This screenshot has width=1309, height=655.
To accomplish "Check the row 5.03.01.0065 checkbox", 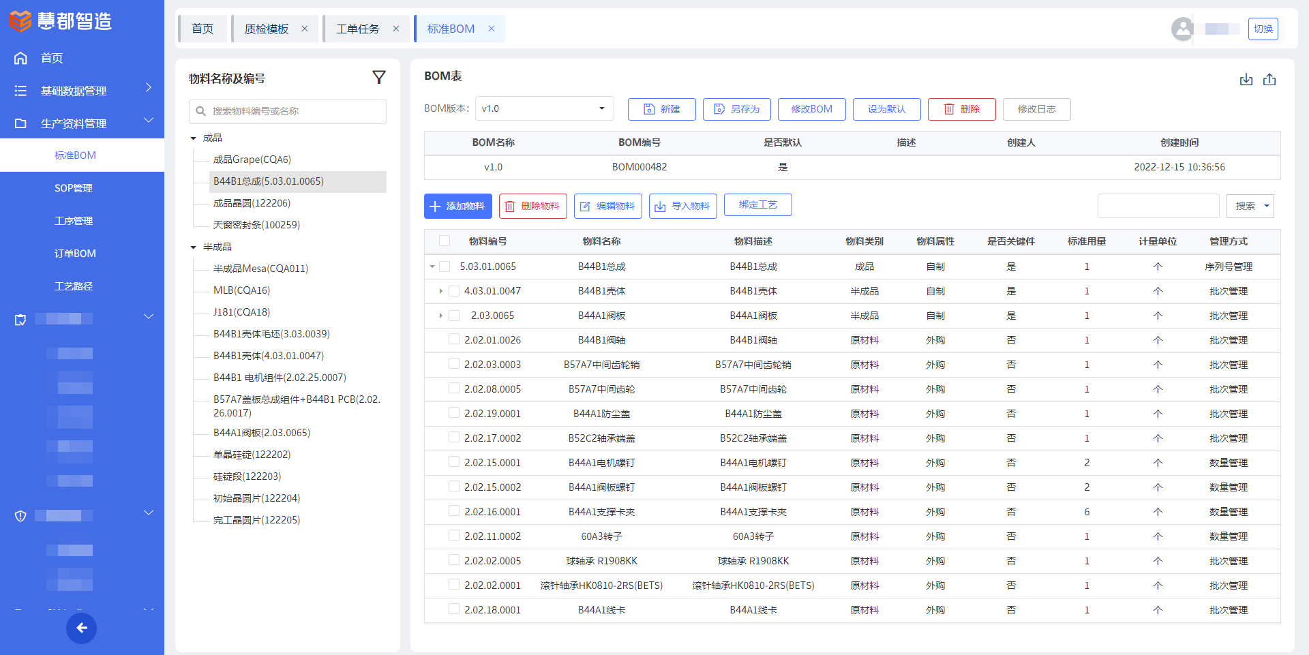I will (445, 266).
